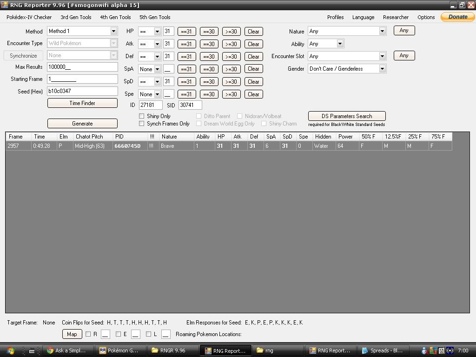Enable the Shiny Only checkbox
The height and width of the screenshot is (357, 476).
[142, 116]
